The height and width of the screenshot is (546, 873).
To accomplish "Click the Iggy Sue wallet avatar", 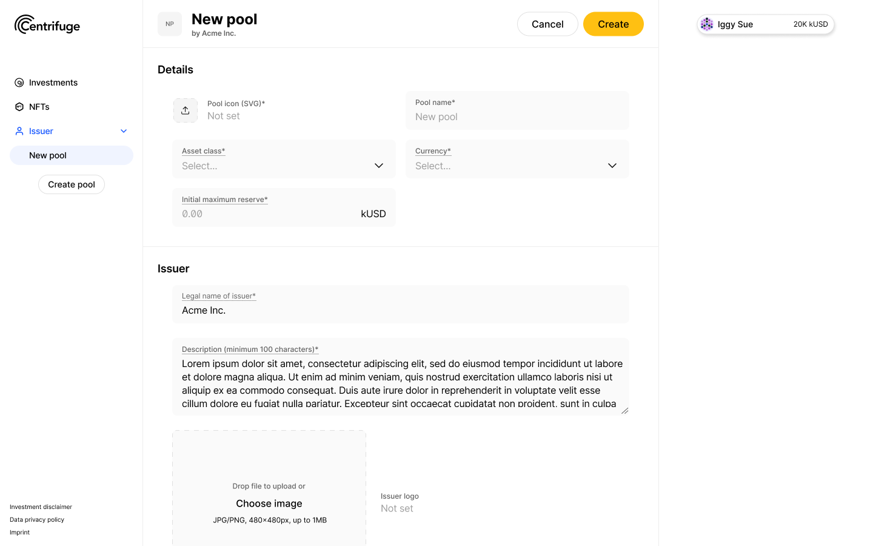I will 707,24.
